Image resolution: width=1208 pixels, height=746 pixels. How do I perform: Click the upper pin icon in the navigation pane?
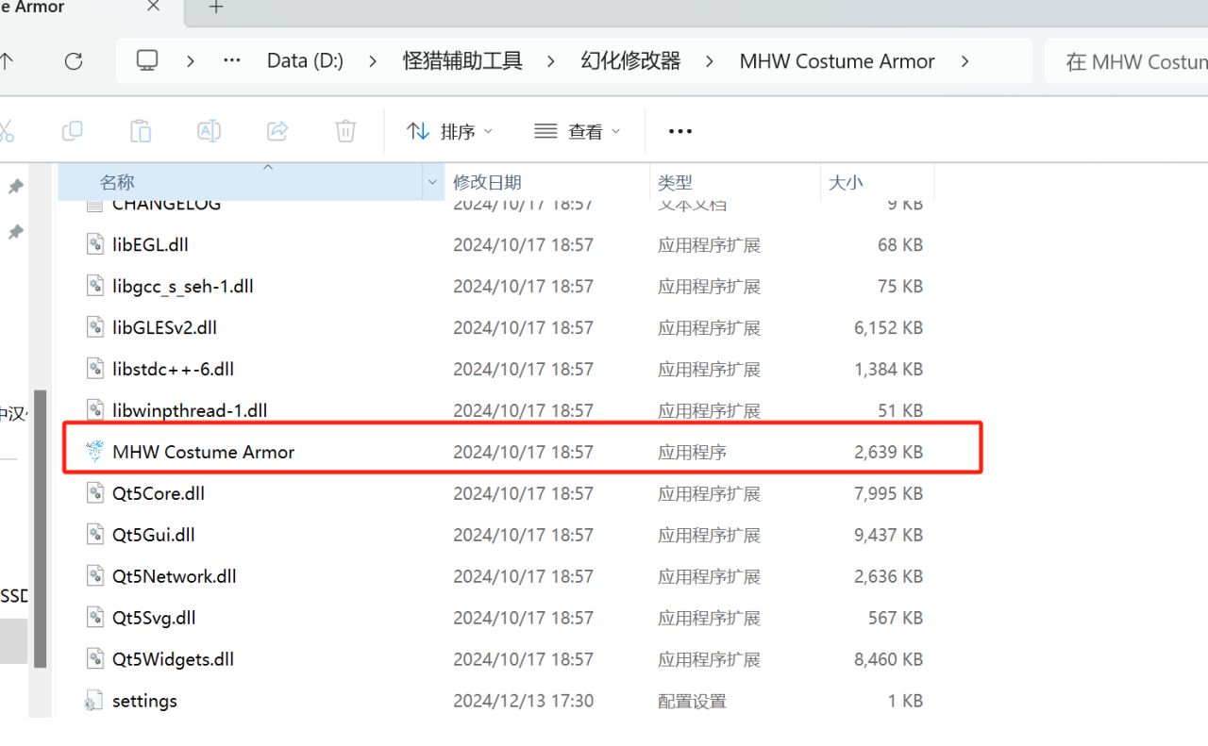[16, 187]
